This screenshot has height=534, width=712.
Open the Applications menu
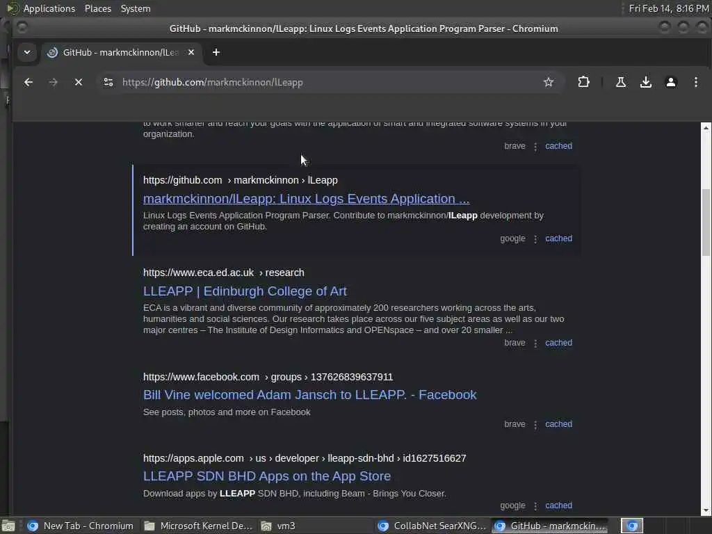49,8
